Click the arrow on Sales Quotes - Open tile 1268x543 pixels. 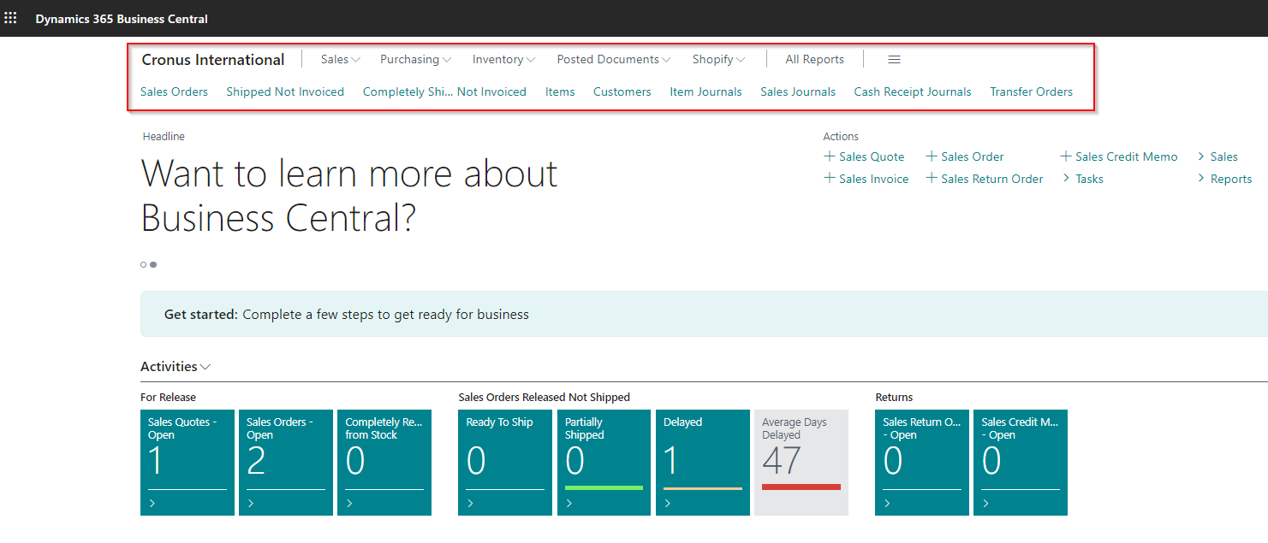coord(152,504)
